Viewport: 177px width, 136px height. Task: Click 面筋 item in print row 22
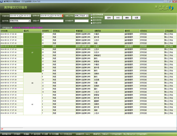click(x=109, y=43)
